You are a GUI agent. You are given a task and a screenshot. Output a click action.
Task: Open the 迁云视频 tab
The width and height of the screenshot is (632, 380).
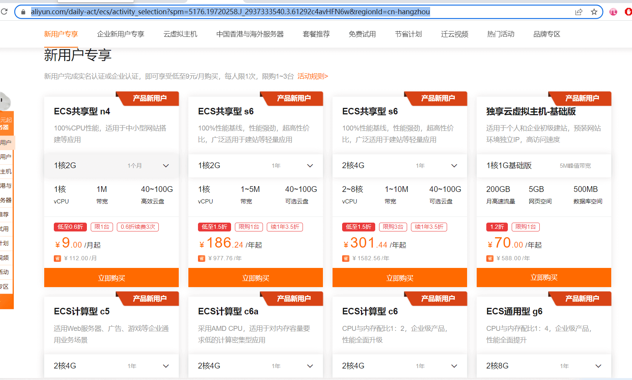(x=454, y=34)
